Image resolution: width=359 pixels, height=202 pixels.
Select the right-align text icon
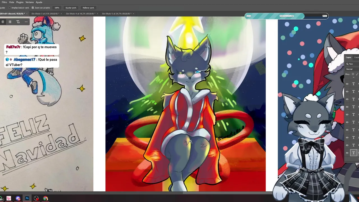tap(10, 22)
